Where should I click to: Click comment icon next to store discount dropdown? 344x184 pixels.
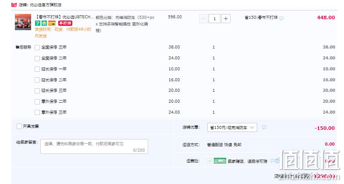(264, 127)
